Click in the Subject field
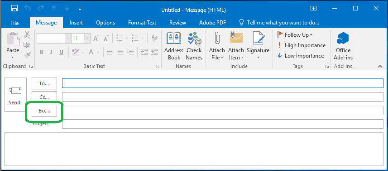Viewport: 388px width, 171px height. [x=223, y=124]
